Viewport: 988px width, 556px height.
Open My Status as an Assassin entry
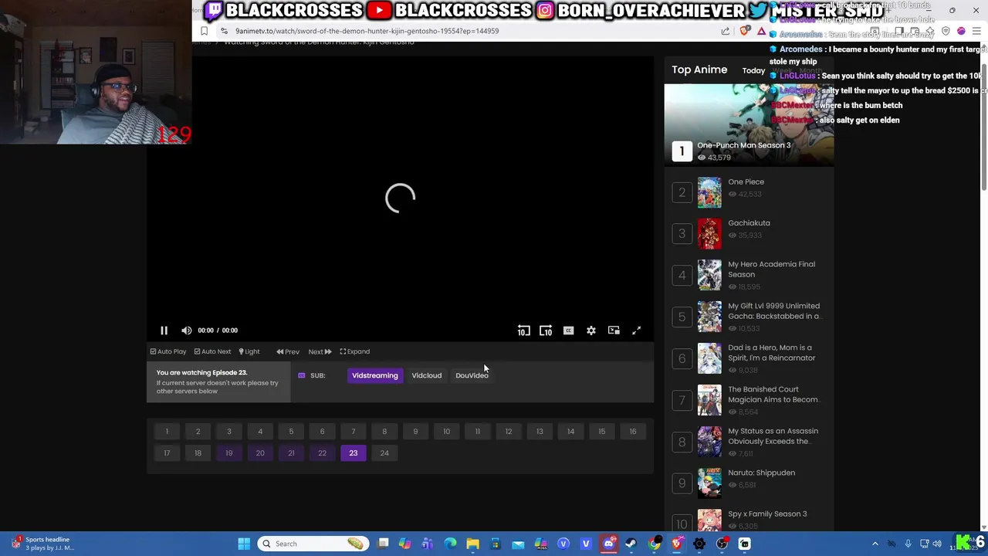(773, 436)
